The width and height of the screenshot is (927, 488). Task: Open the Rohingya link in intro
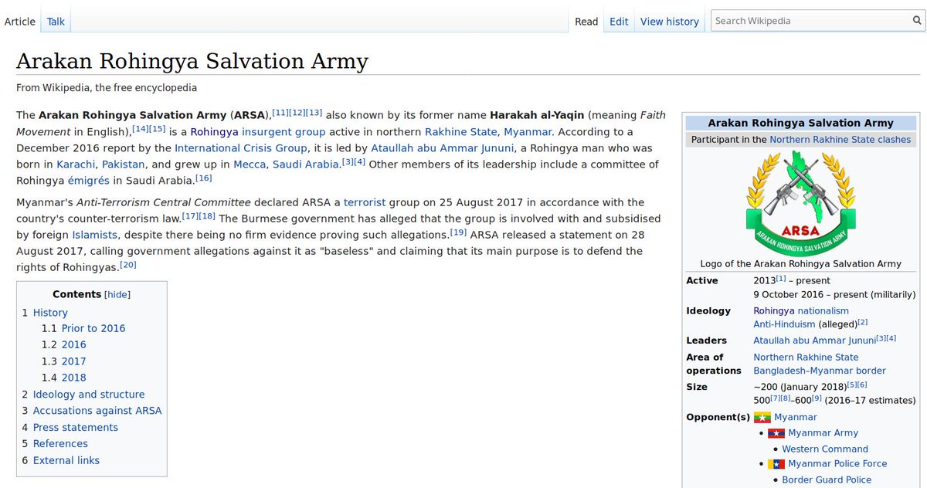pos(214,132)
